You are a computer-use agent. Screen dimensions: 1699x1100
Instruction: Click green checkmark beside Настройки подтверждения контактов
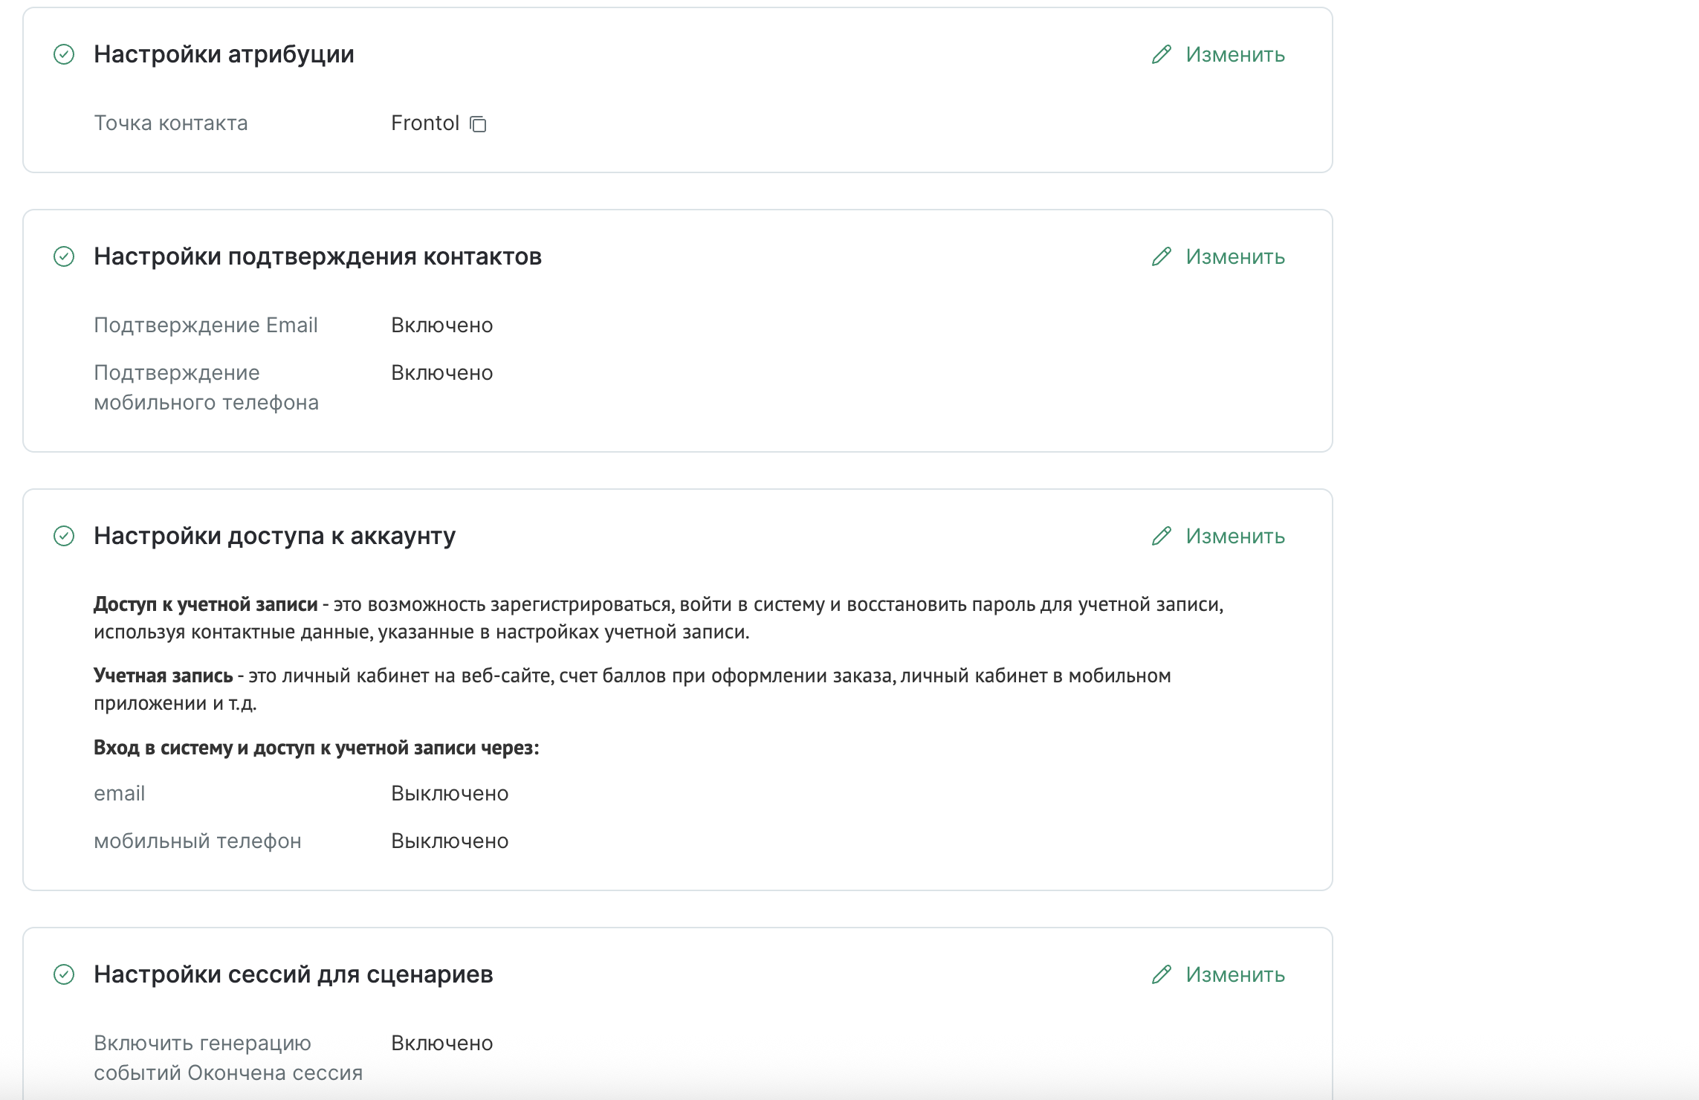[x=64, y=256]
